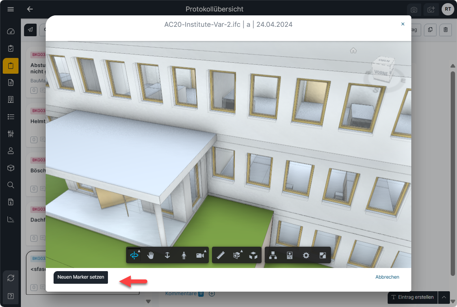
Task: Expand the chevron next to Eintrag erstellen
Action: pos(444,297)
